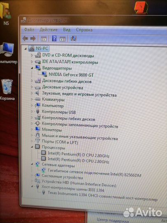
Task: Expand IDE ATA/ATAPI контроллеры arrow
Action: 32,62
